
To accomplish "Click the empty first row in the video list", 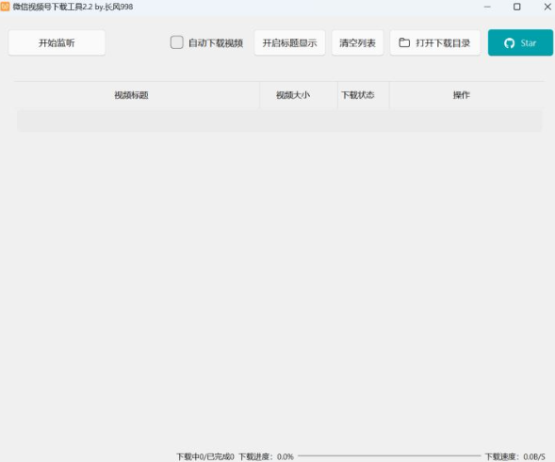I will click(279, 122).
